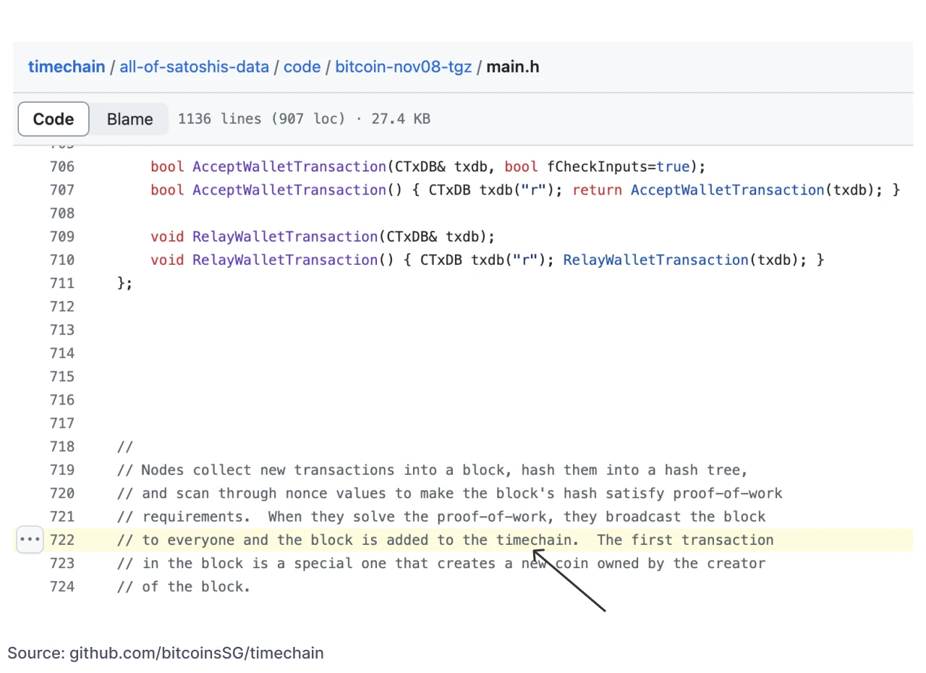
Task: Select line number 723
Action: point(62,563)
